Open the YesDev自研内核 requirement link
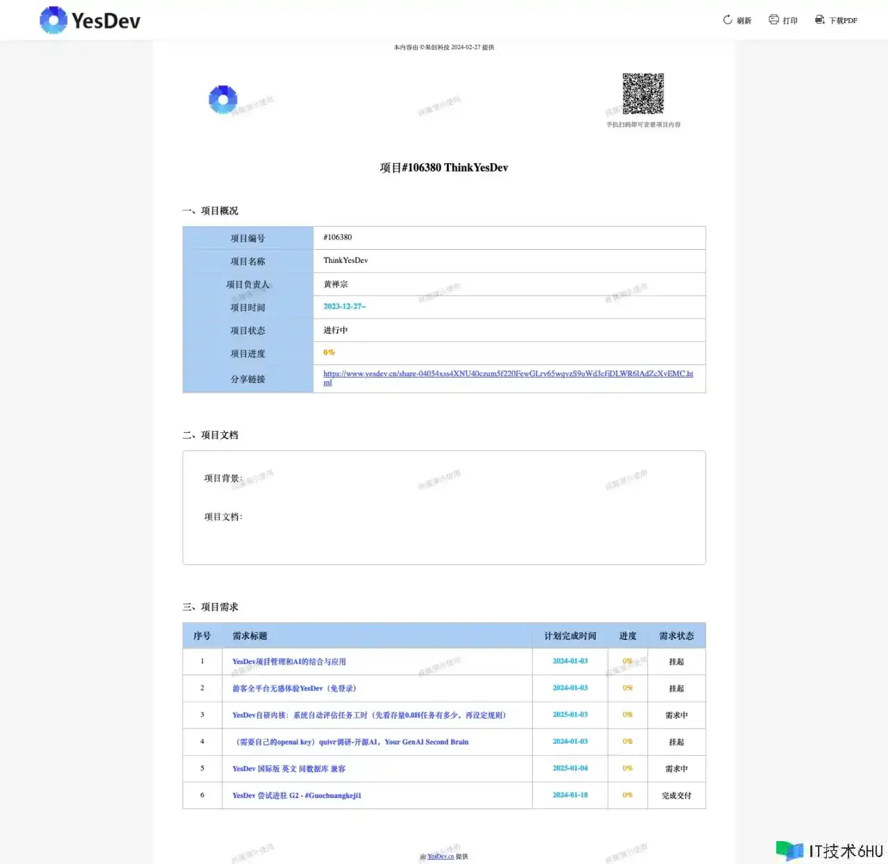 pyautogui.click(x=370, y=715)
